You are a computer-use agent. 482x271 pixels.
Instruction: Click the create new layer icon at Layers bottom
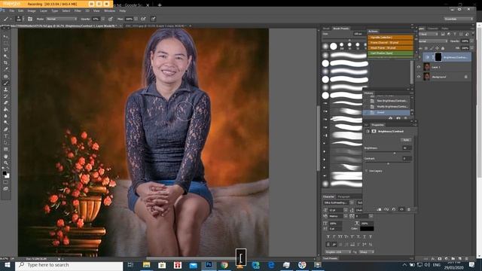coord(460,259)
